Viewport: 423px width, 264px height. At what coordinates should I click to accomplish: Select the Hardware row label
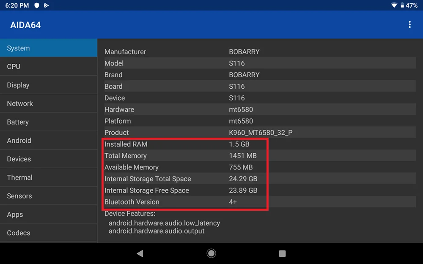(119, 110)
